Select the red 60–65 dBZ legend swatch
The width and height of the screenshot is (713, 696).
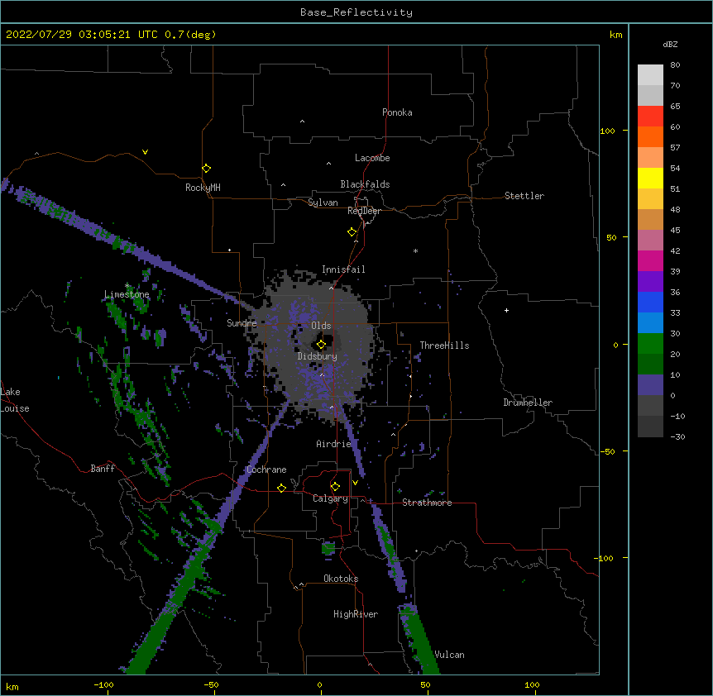[x=650, y=117]
